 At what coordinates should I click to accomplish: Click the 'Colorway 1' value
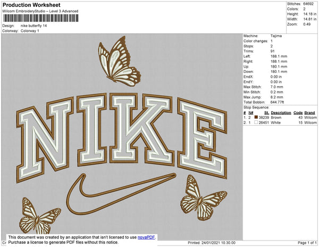coord(30,31)
